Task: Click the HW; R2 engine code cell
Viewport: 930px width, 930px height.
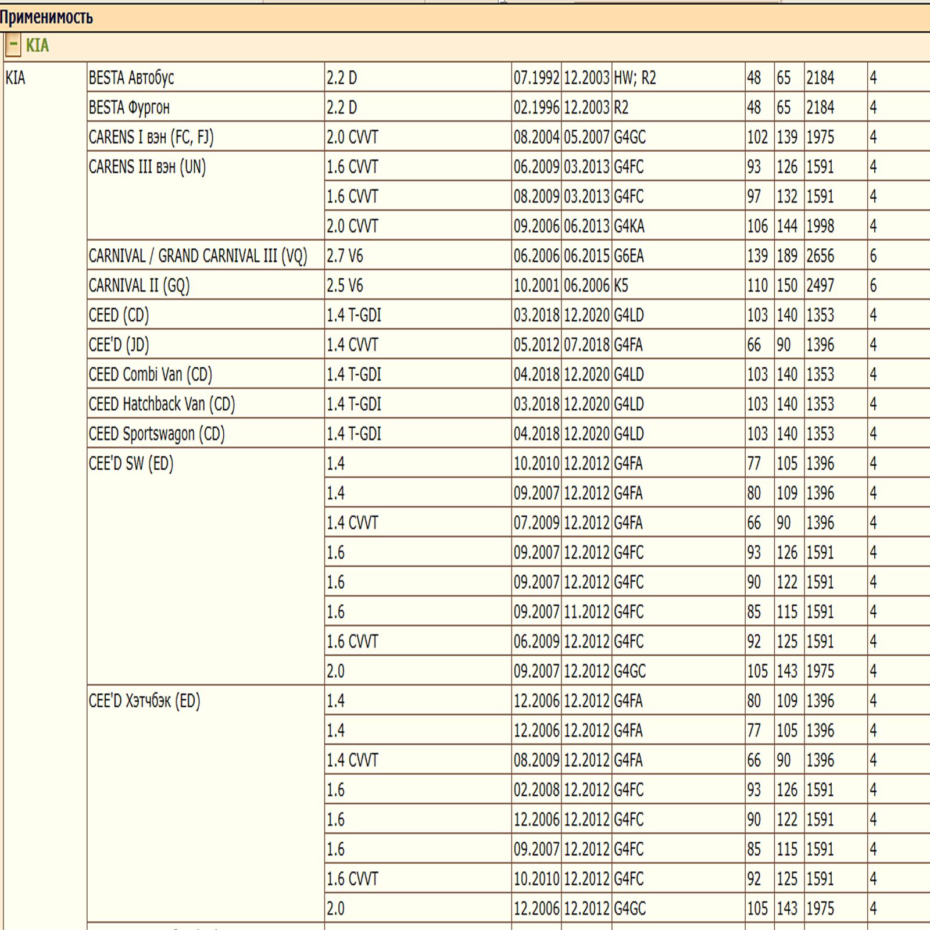Action: coord(635,78)
